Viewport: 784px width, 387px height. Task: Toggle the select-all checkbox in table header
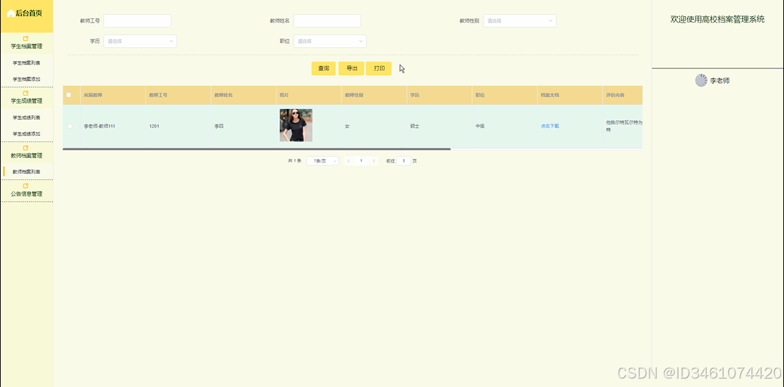point(69,95)
